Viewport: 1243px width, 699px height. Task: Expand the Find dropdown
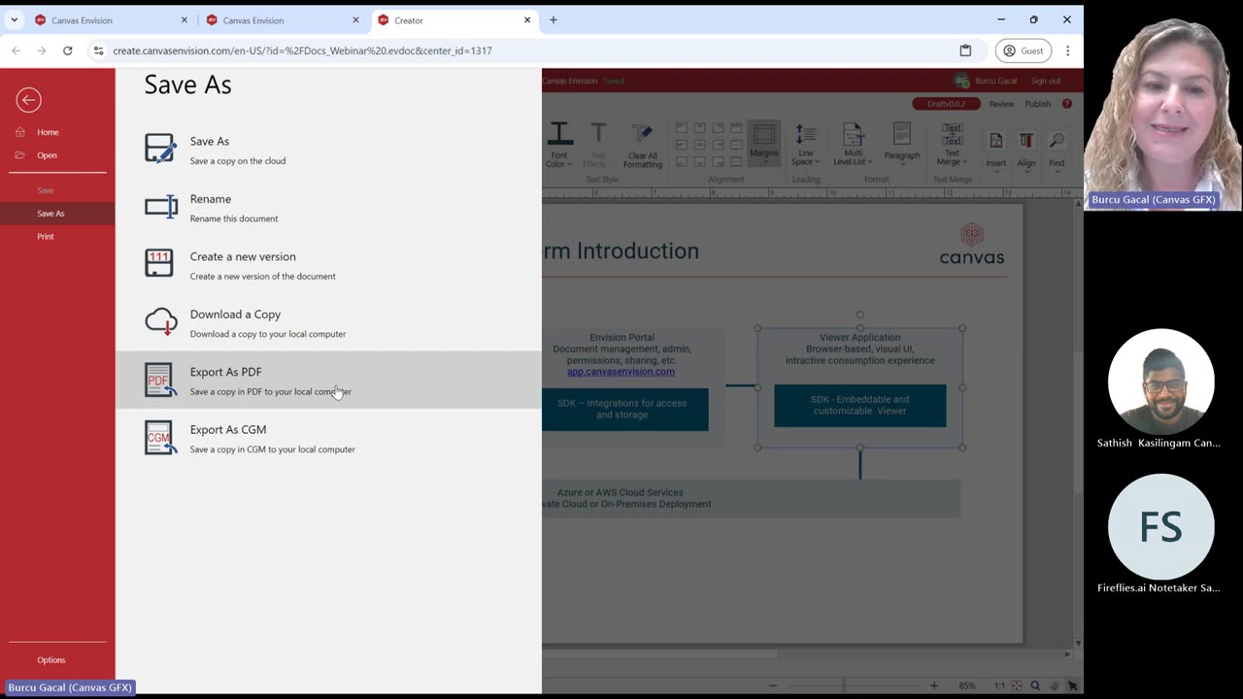pos(1057,150)
